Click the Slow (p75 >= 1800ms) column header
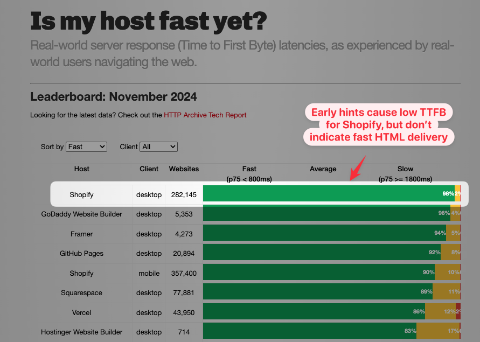The image size is (480, 342). 405,173
